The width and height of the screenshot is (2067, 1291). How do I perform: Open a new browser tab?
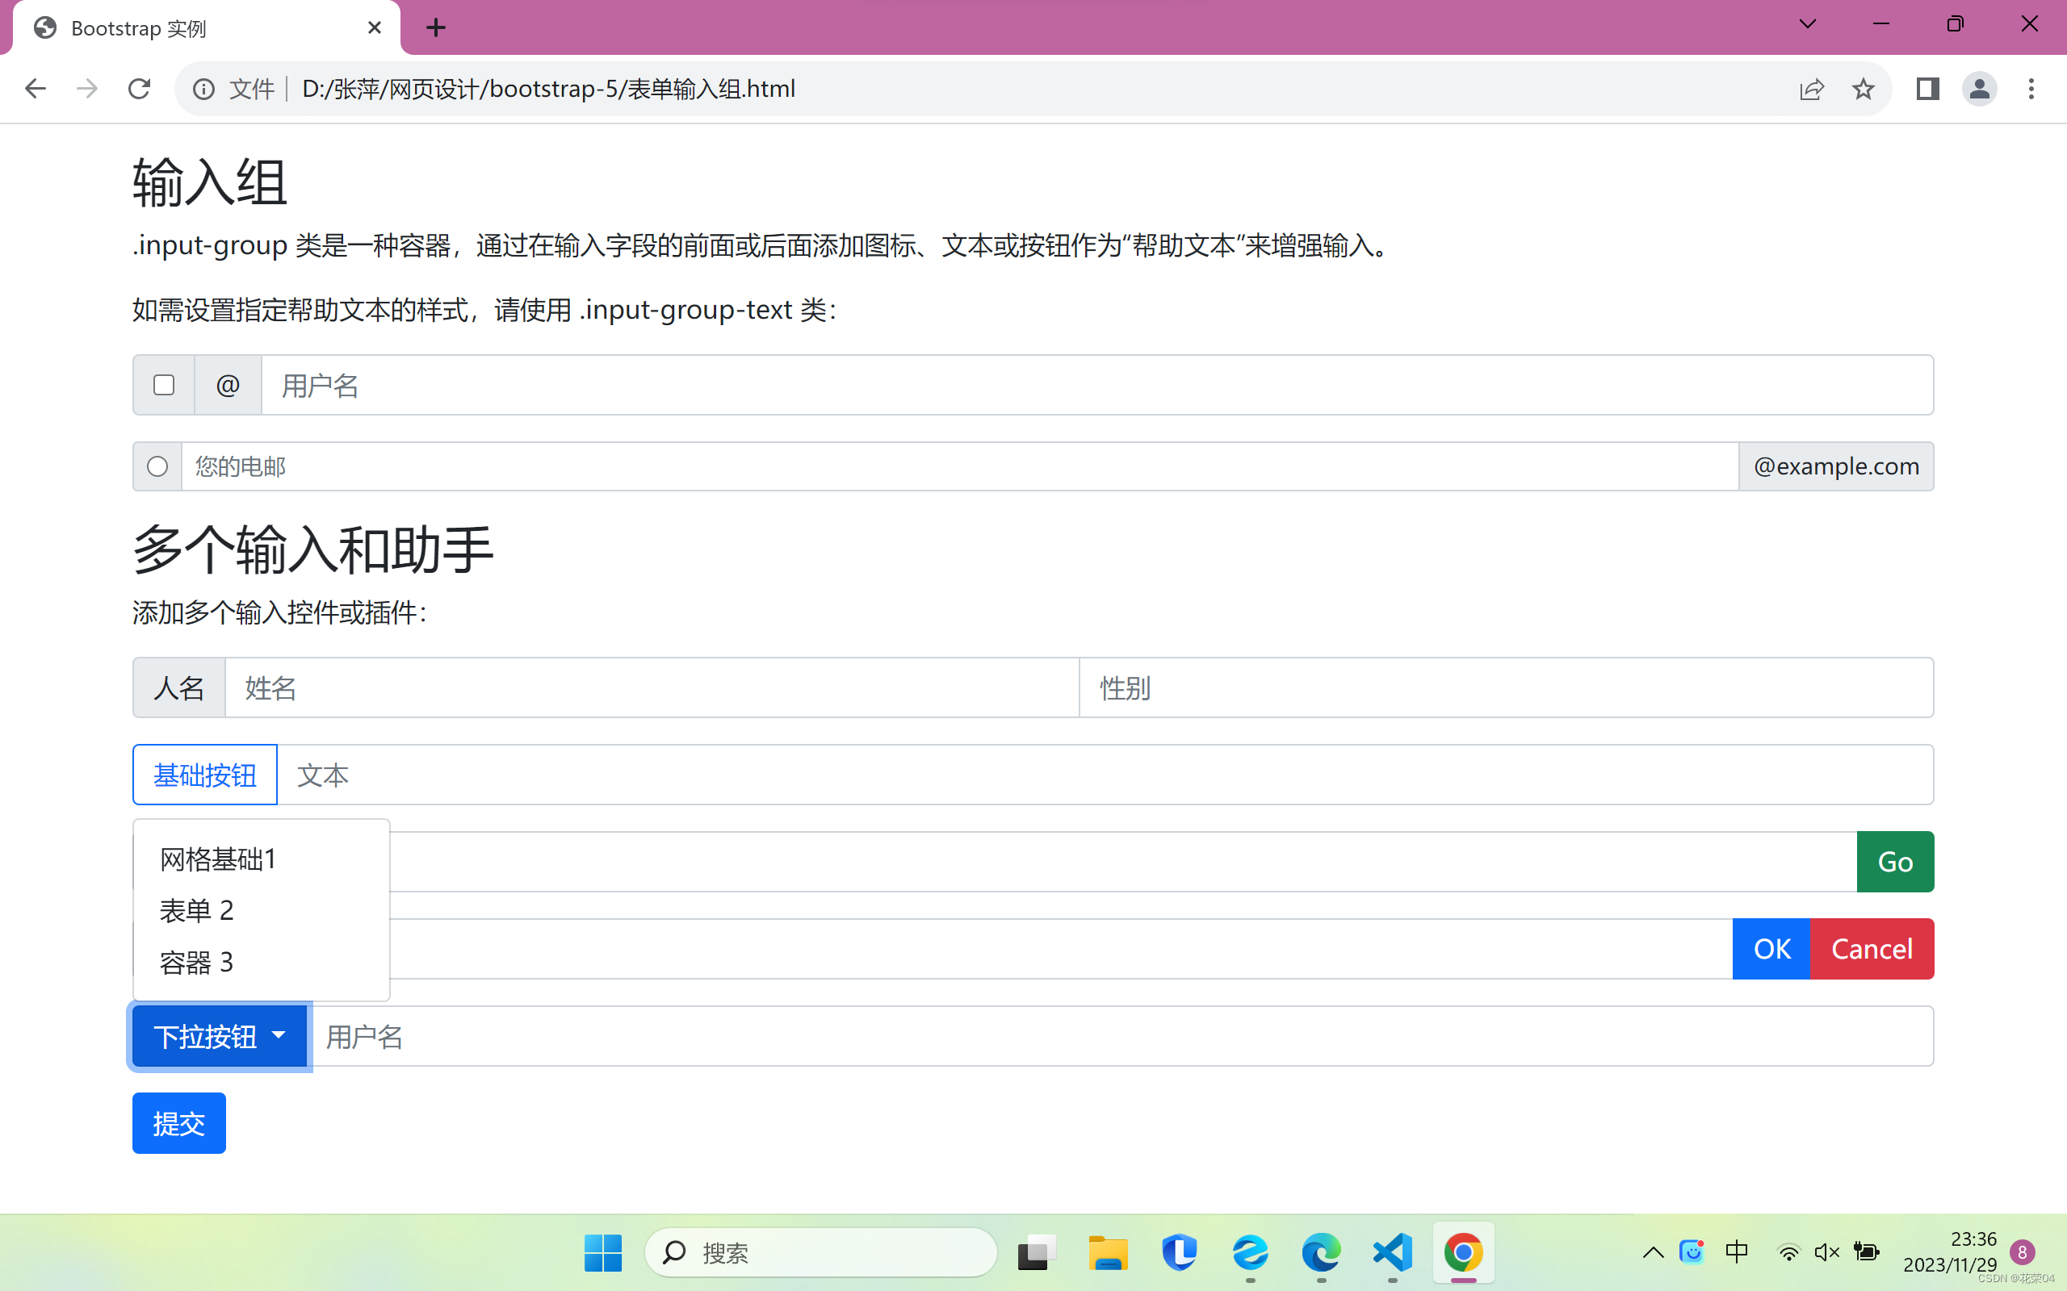[436, 28]
